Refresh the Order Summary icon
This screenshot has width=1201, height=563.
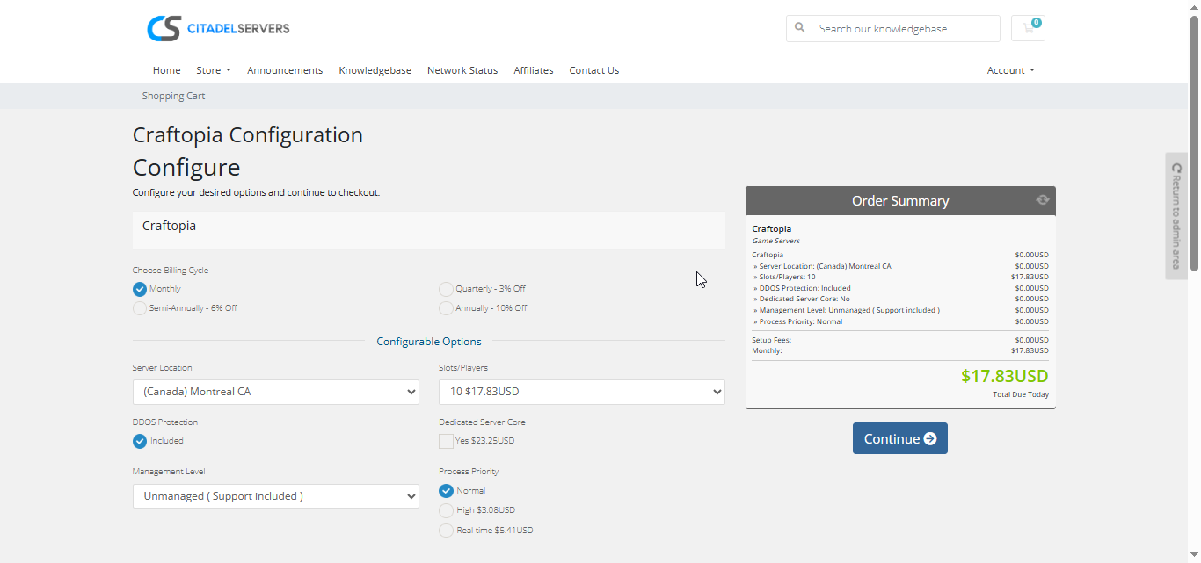click(1042, 200)
